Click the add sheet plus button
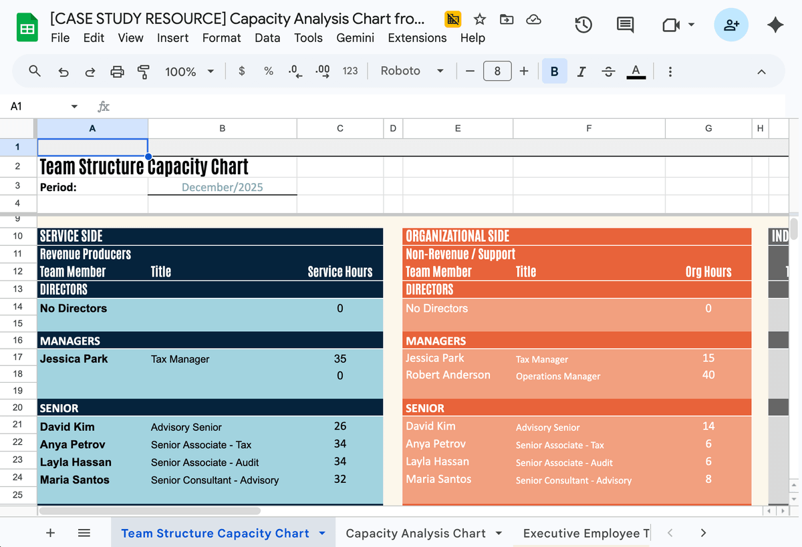The image size is (802, 547). 50,533
